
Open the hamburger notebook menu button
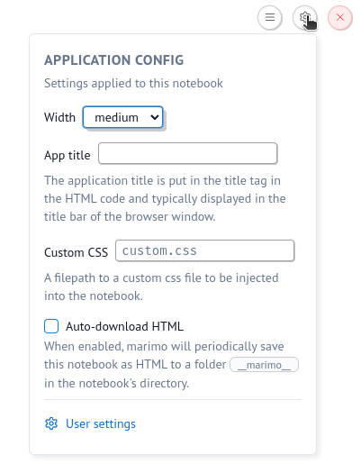[270, 17]
